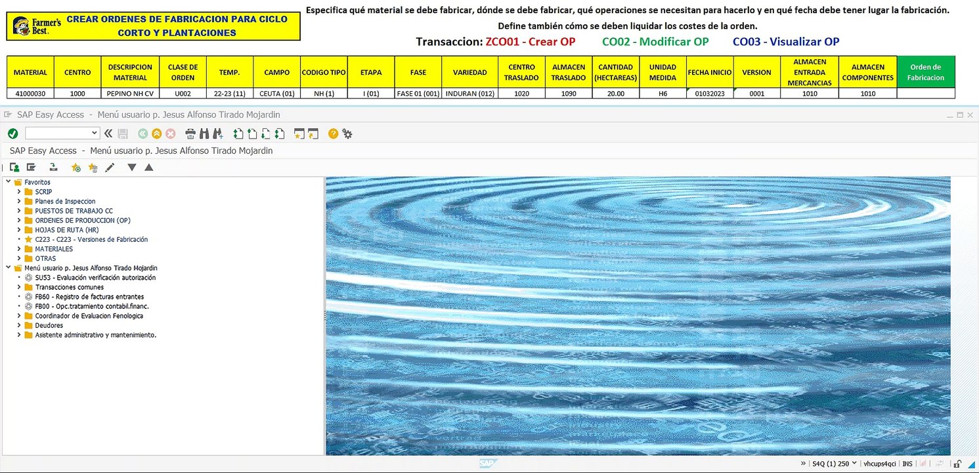Expand the Transacciones comunes folder
The height and width of the screenshot is (473, 979).
coord(19,287)
